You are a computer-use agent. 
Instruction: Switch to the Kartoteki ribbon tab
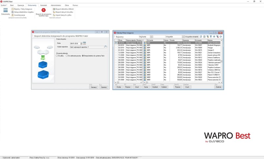click(43, 6)
